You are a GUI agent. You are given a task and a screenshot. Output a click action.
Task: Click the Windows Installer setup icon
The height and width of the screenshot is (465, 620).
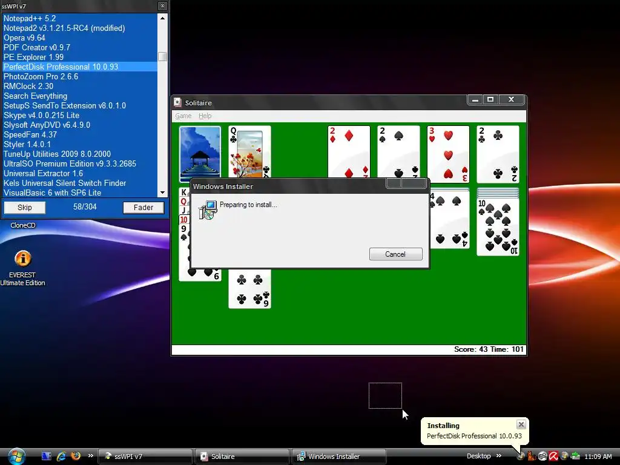tap(208, 209)
